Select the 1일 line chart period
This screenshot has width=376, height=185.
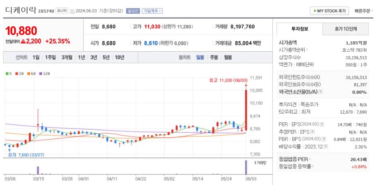pos(36,58)
